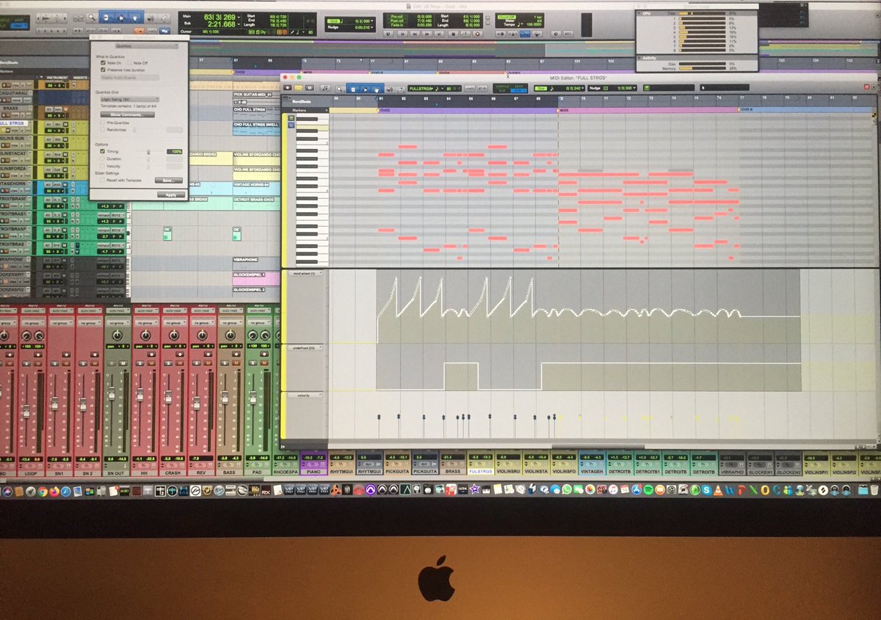The width and height of the screenshot is (881, 620).
Task: Uncheck Preserve note duration in Quantize window
Action: pyautogui.click(x=102, y=70)
